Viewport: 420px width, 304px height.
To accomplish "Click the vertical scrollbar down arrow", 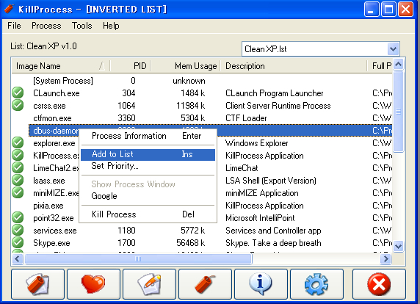I will [x=398, y=246].
